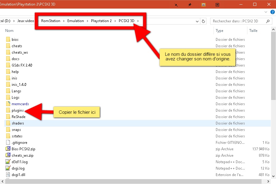
Task: Click horizontal scrollbar left arrow
Action: click(x=2, y=181)
